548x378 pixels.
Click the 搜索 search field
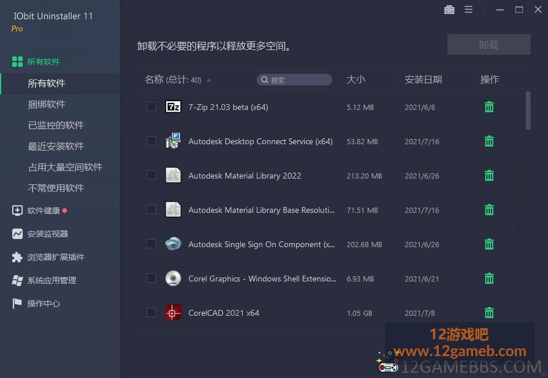294,80
